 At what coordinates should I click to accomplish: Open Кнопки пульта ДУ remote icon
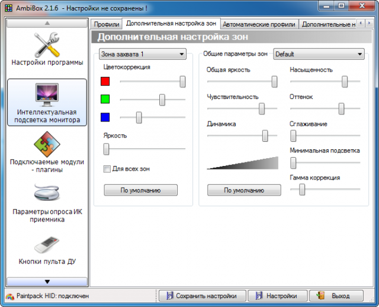47,245
